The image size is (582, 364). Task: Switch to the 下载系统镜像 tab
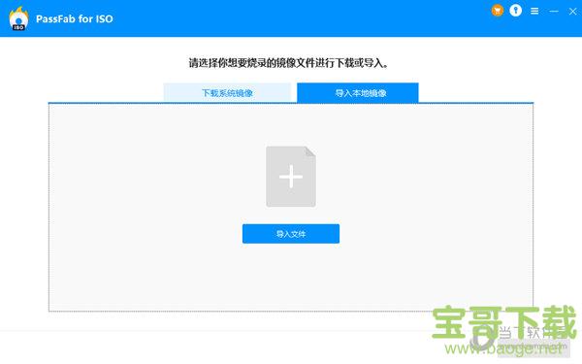227,92
